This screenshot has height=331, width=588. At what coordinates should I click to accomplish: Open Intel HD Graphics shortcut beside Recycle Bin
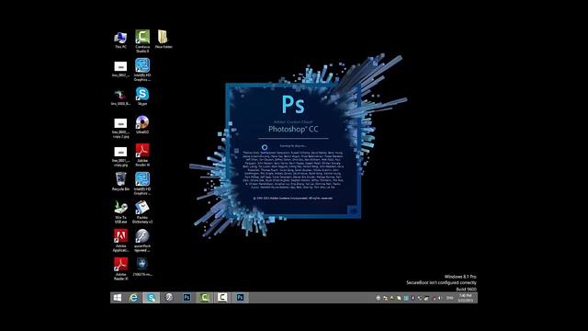142,183
